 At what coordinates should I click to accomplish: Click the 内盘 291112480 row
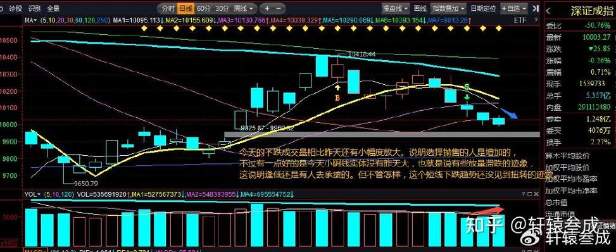[x=579, y=106]
